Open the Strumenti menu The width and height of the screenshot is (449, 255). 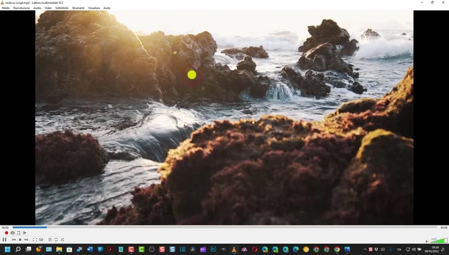[x=78, y=8]
